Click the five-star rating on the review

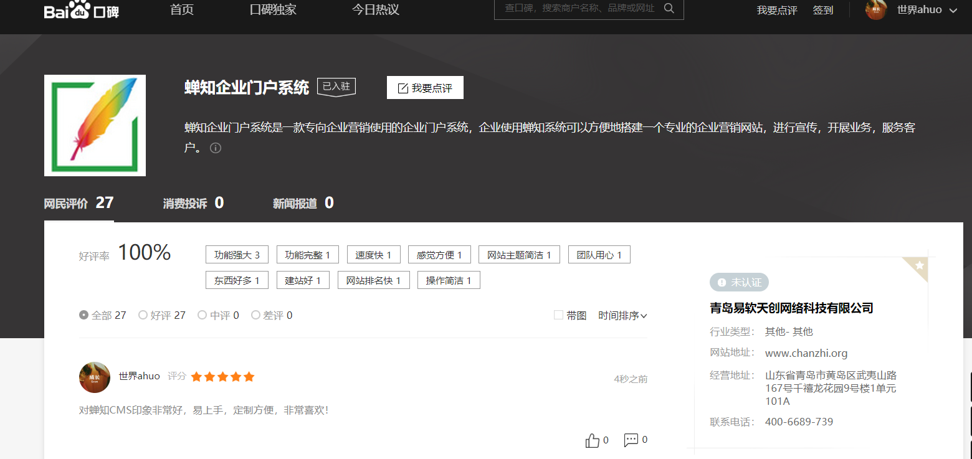[222, 377]
